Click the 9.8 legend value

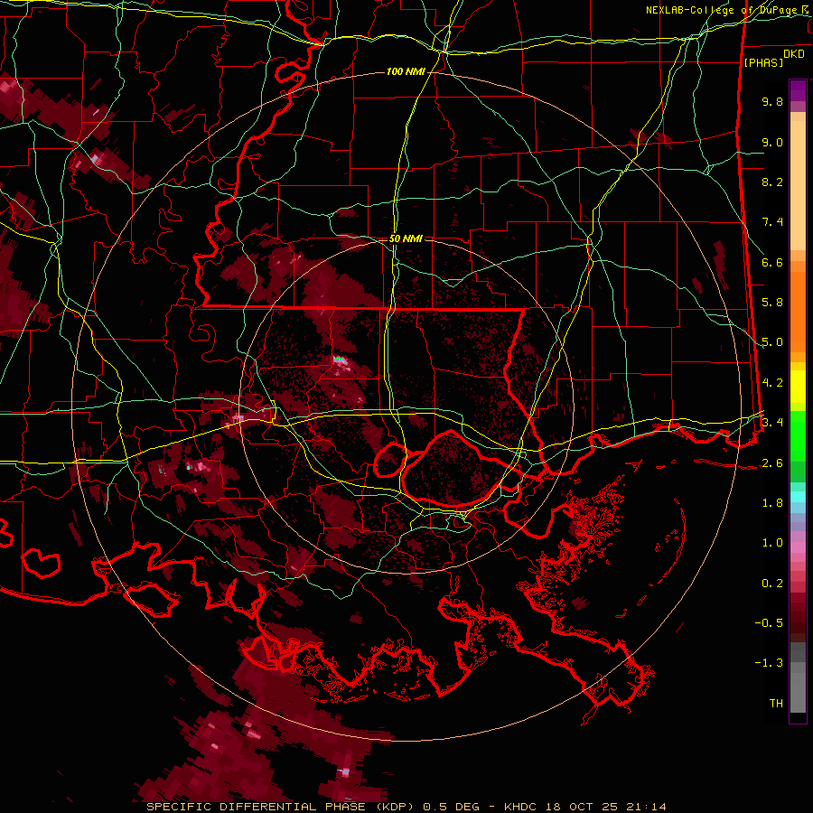(x=772, y=101)
